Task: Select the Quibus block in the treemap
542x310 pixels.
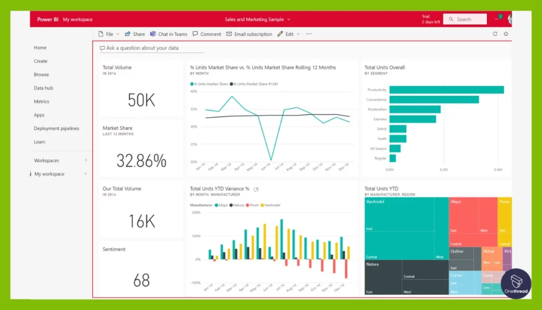Action: click(465, 259)
